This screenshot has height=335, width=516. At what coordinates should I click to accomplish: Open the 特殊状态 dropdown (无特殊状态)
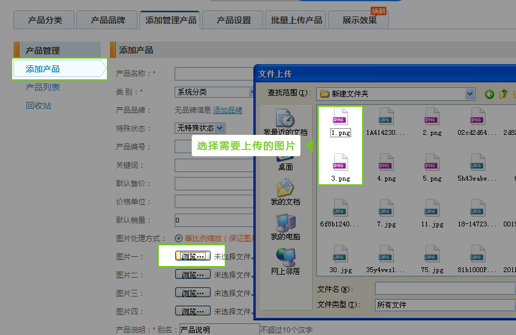[x=220, y=128]
